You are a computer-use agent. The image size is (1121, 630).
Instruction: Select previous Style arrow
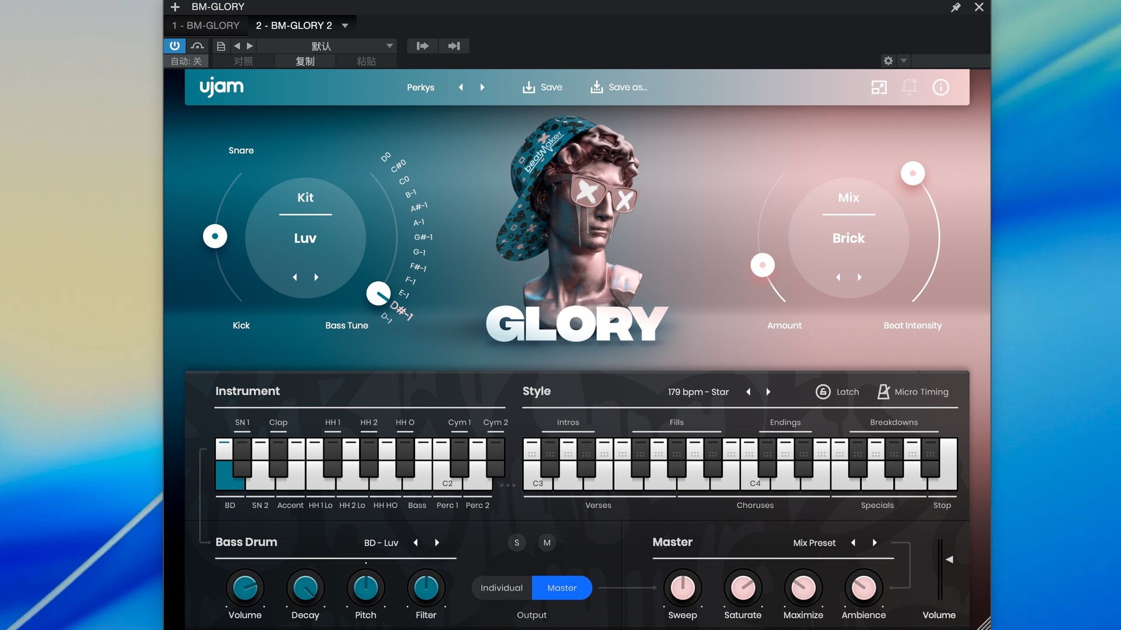coord(749,392)
